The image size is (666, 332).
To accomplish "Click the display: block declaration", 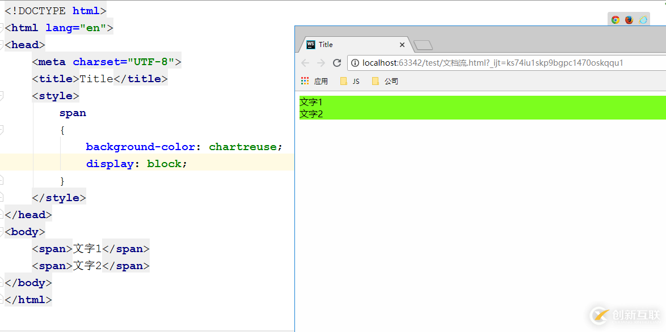I will [x=136, y=164].
